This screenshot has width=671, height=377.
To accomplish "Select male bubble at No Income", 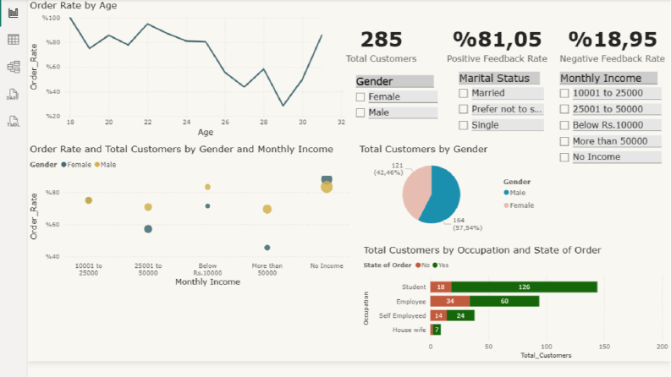I will click(x=327, y=187).
